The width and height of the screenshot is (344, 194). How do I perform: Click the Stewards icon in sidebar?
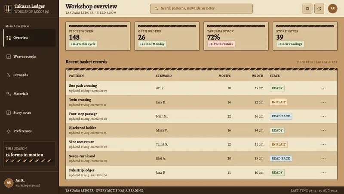pos(9,75)
